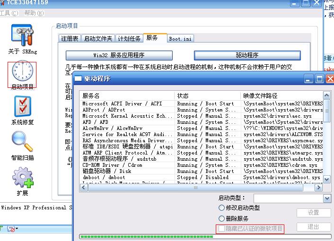
Task: Select the dmboot / dmboot row
Action: tap(201, 178)
